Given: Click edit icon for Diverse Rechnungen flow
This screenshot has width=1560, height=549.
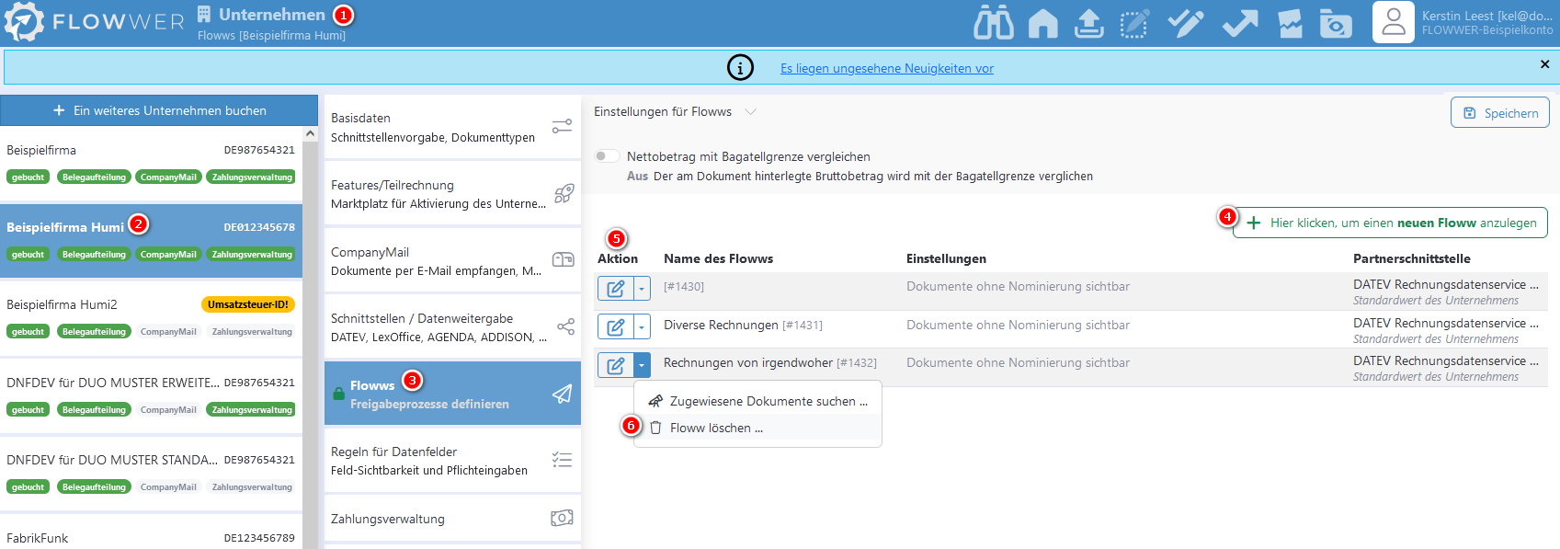Looking at the screenshot, I should (615, 326).
